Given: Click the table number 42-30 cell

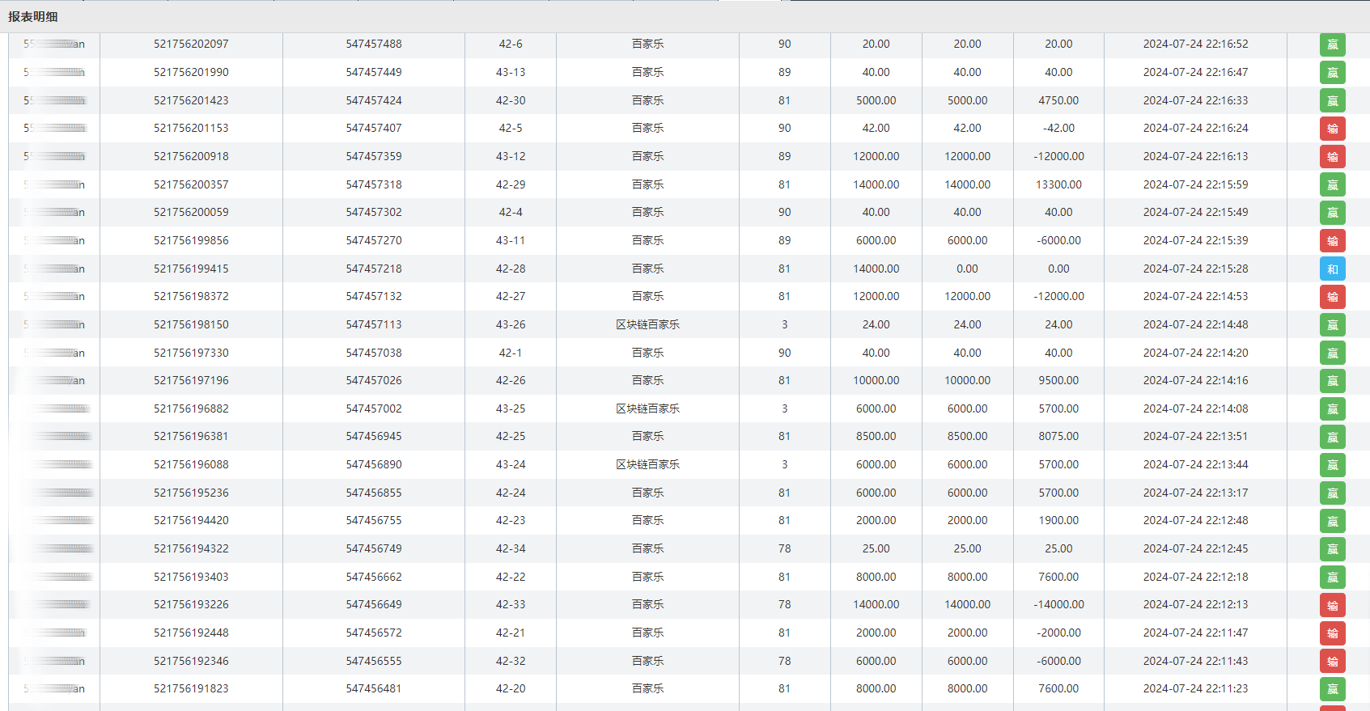Looking at the screenshot, I should (x=510, y=100).
